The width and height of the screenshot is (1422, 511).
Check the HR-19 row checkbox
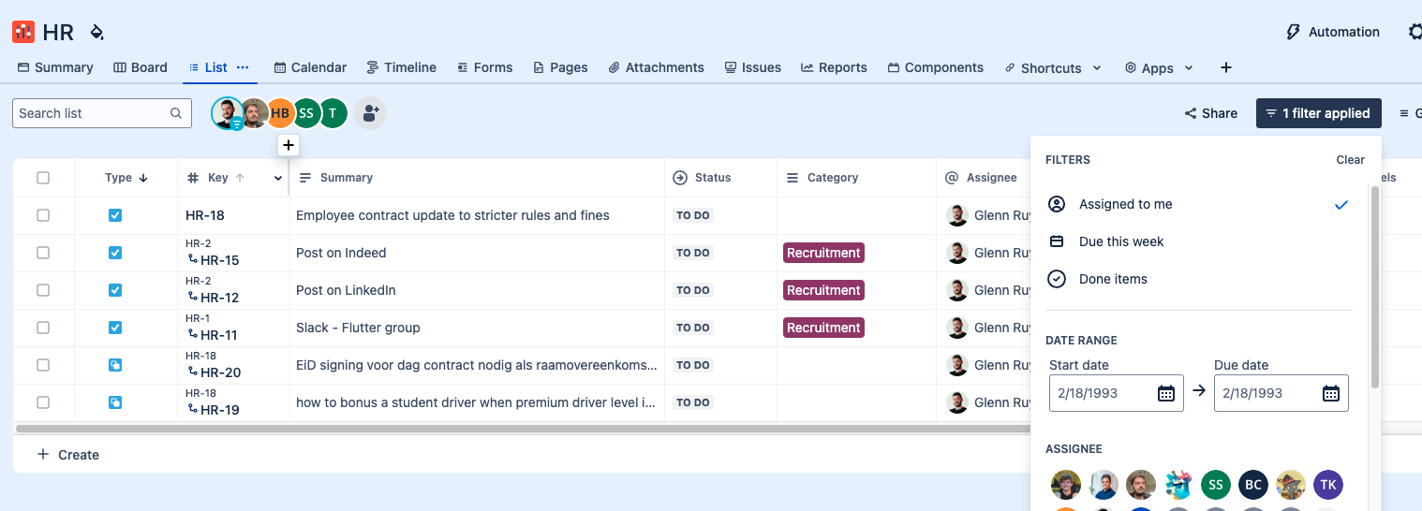[43, 402]
